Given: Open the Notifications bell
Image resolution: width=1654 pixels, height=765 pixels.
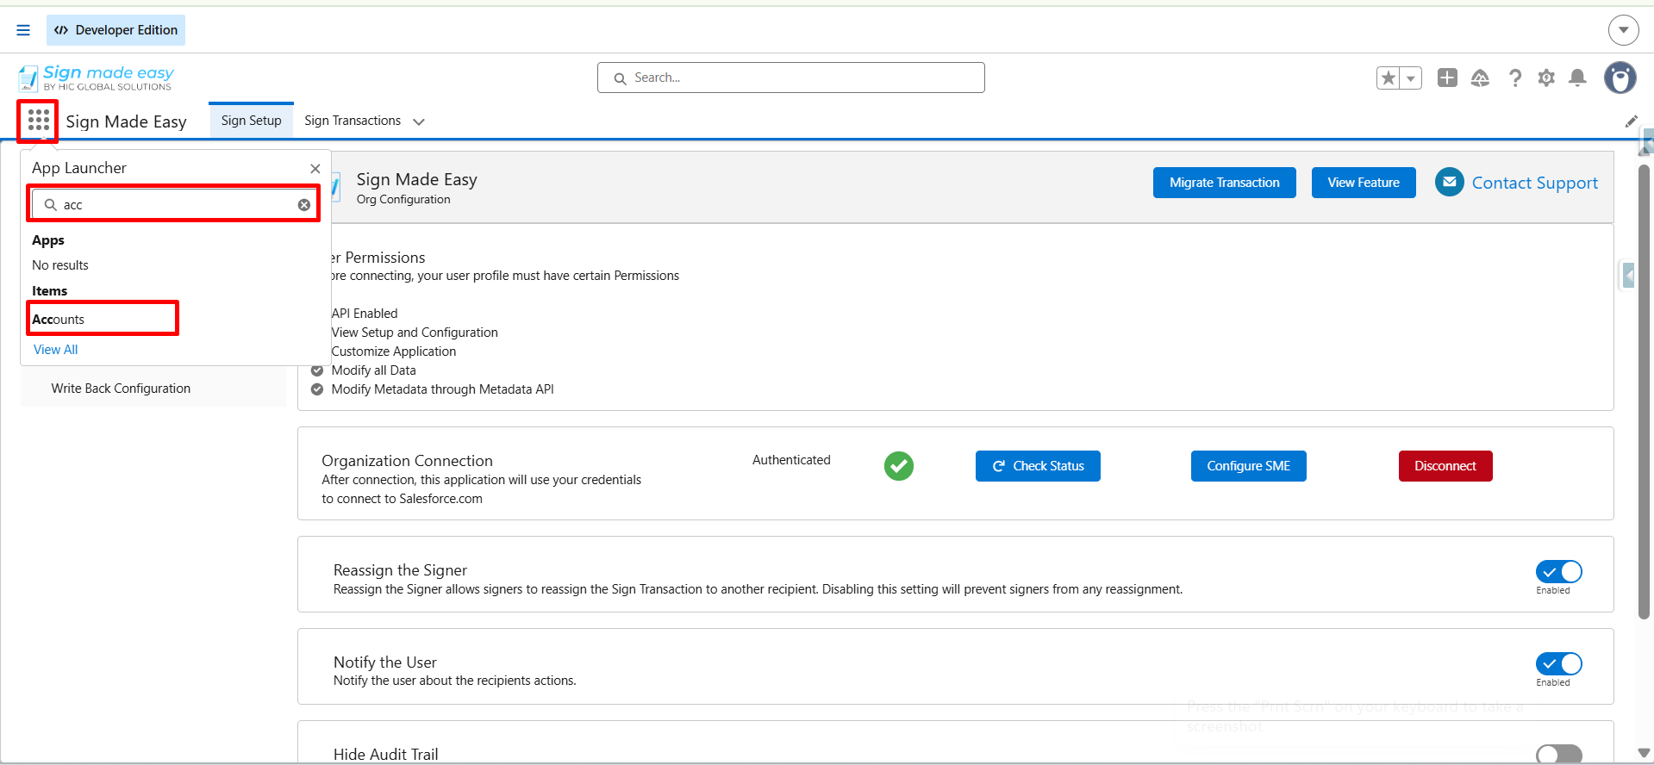Looking at the screenshot, I should (1577, 78).
